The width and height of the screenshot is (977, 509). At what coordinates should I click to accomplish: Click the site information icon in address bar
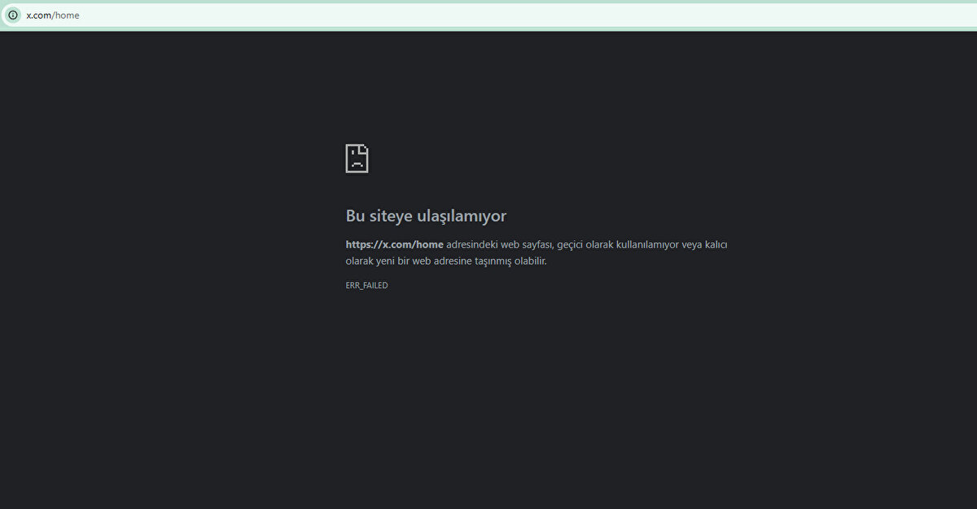[x=12, y=15]
